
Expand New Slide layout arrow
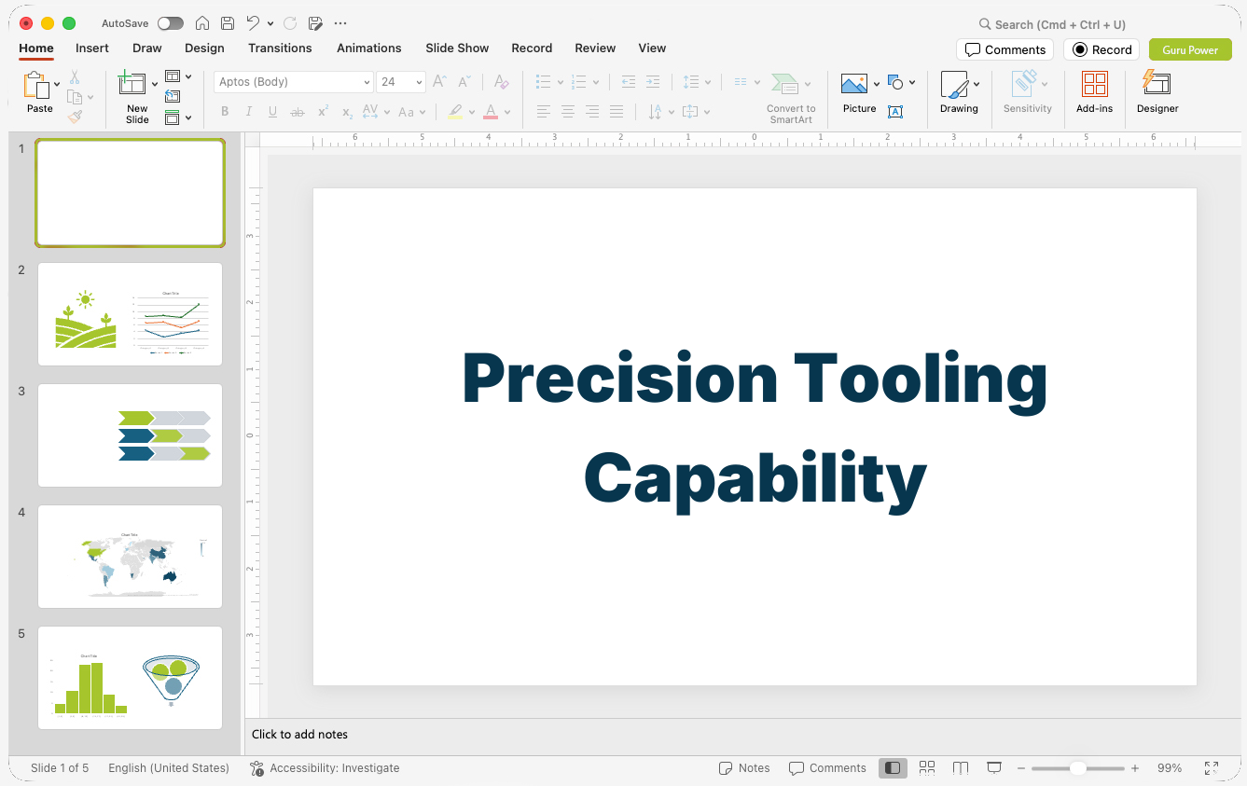click(x=155, y=84)
